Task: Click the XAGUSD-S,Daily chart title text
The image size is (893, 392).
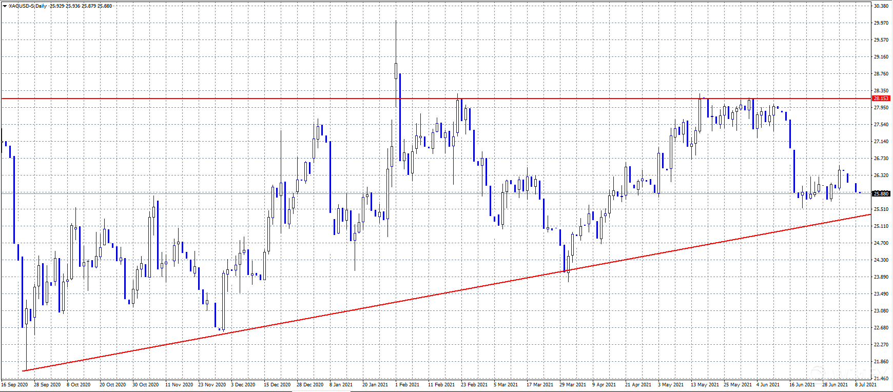Action: pyautogui.click(x=28, y=6)
